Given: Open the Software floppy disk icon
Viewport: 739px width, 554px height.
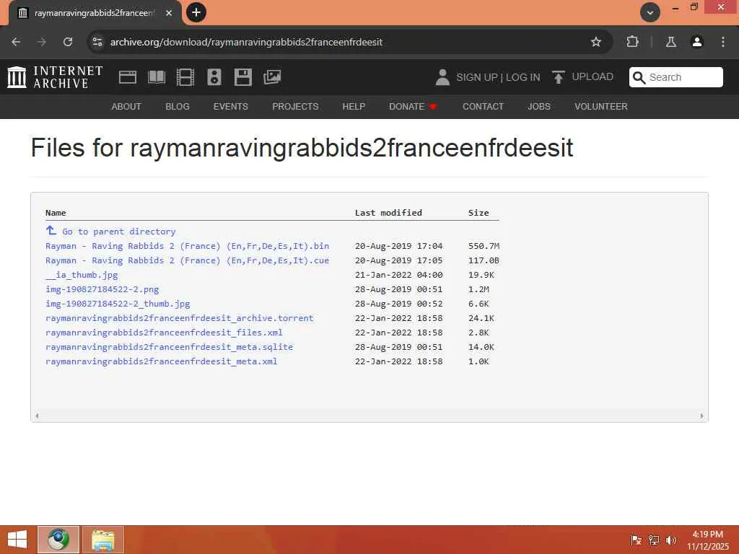Looking at the screenshot, I should (243, 77).
